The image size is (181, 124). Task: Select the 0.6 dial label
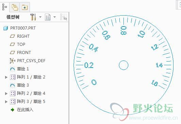(x=106, y=35)
